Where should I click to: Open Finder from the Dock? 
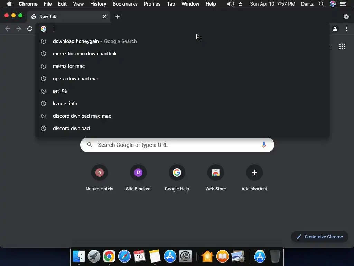(x=79, y=257)
